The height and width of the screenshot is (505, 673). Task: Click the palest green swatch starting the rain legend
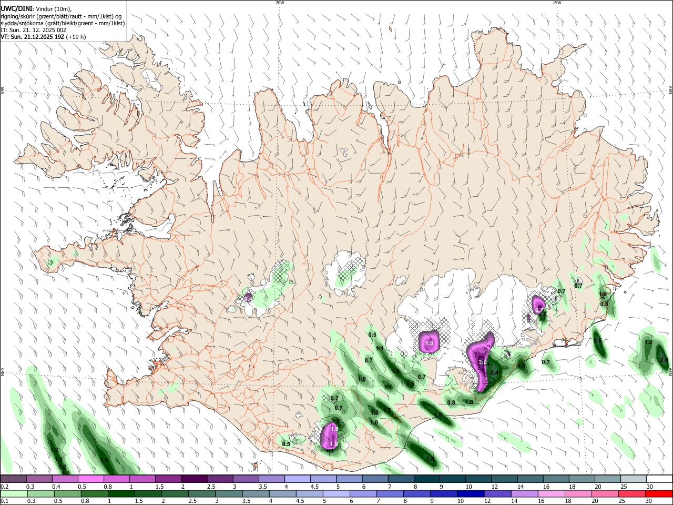(14, 494)
